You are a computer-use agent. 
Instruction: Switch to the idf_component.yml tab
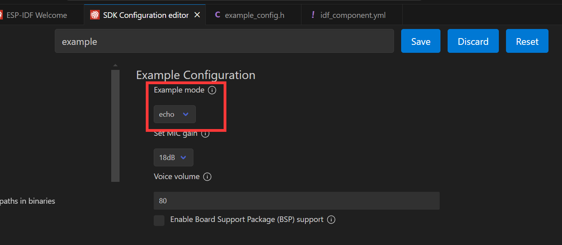coord(353,15)
